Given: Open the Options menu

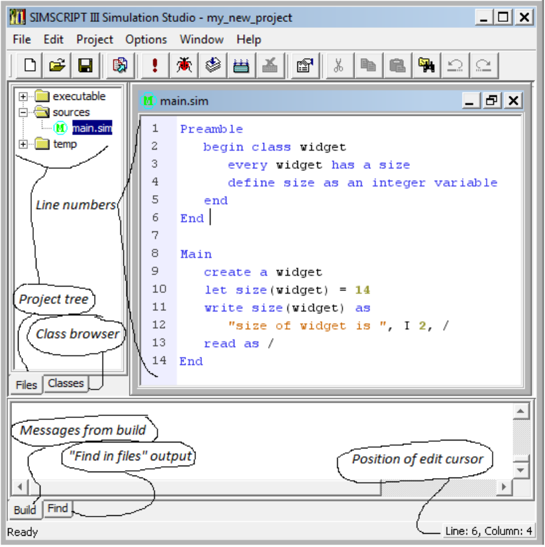Looking at the screenshot, I should (x=146, y=40).
